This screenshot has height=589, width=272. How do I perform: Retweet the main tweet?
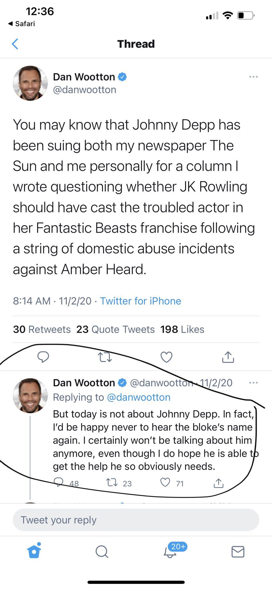[x=105, y=357]
